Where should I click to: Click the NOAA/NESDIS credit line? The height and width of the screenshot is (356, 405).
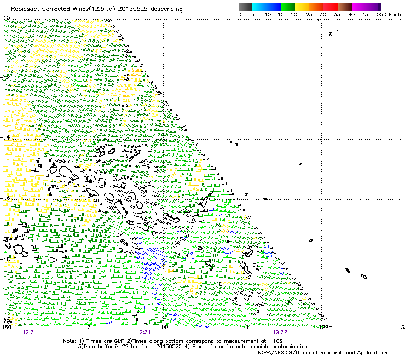(x=322, y=353)
